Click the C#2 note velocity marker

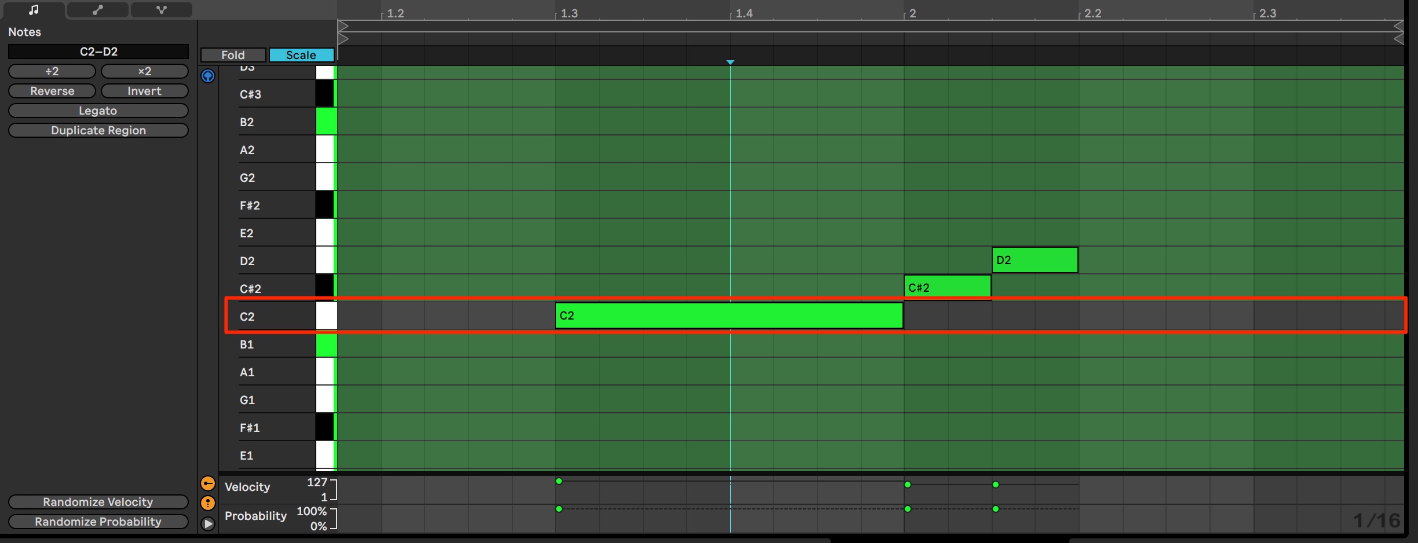[x=908, y=485]
